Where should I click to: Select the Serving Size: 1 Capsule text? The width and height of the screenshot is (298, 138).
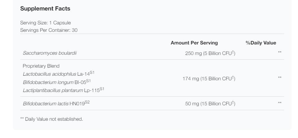(45, 23)
